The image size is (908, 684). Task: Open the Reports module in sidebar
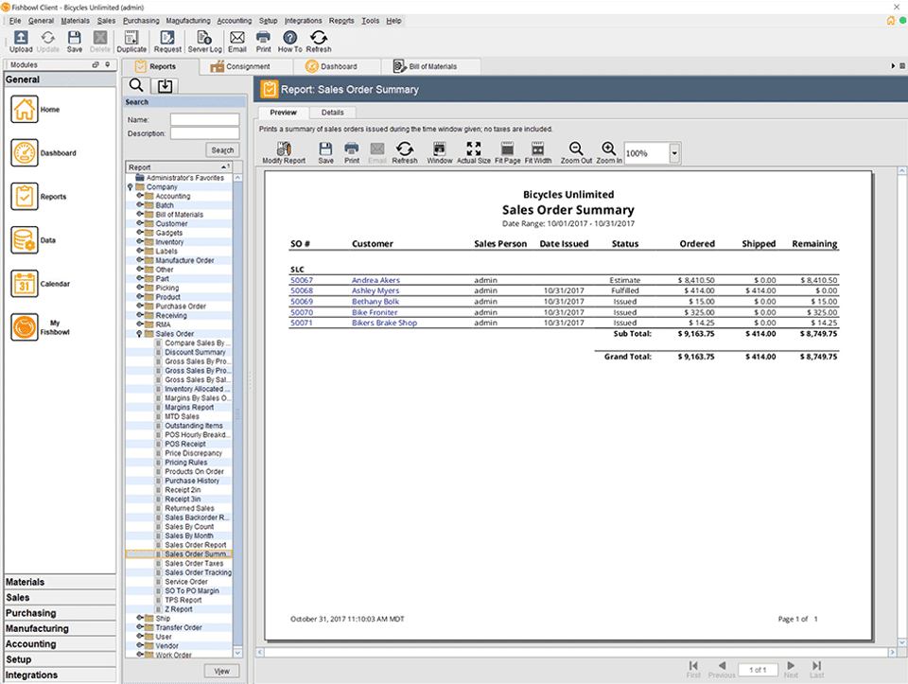(x=25, y=197)
